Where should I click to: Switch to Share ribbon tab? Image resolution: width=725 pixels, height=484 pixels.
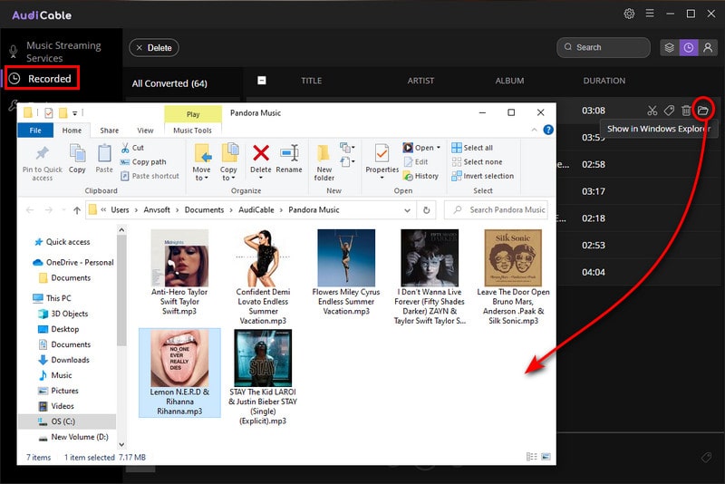[x=109, y=131]
